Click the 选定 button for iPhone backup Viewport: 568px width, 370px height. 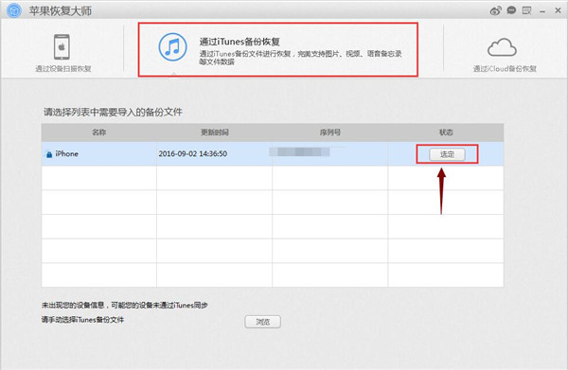point(447,154)
